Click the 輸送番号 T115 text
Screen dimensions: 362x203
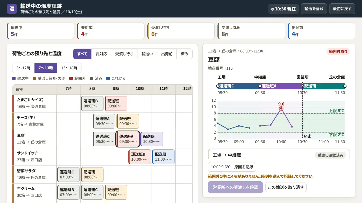(220, 68)
